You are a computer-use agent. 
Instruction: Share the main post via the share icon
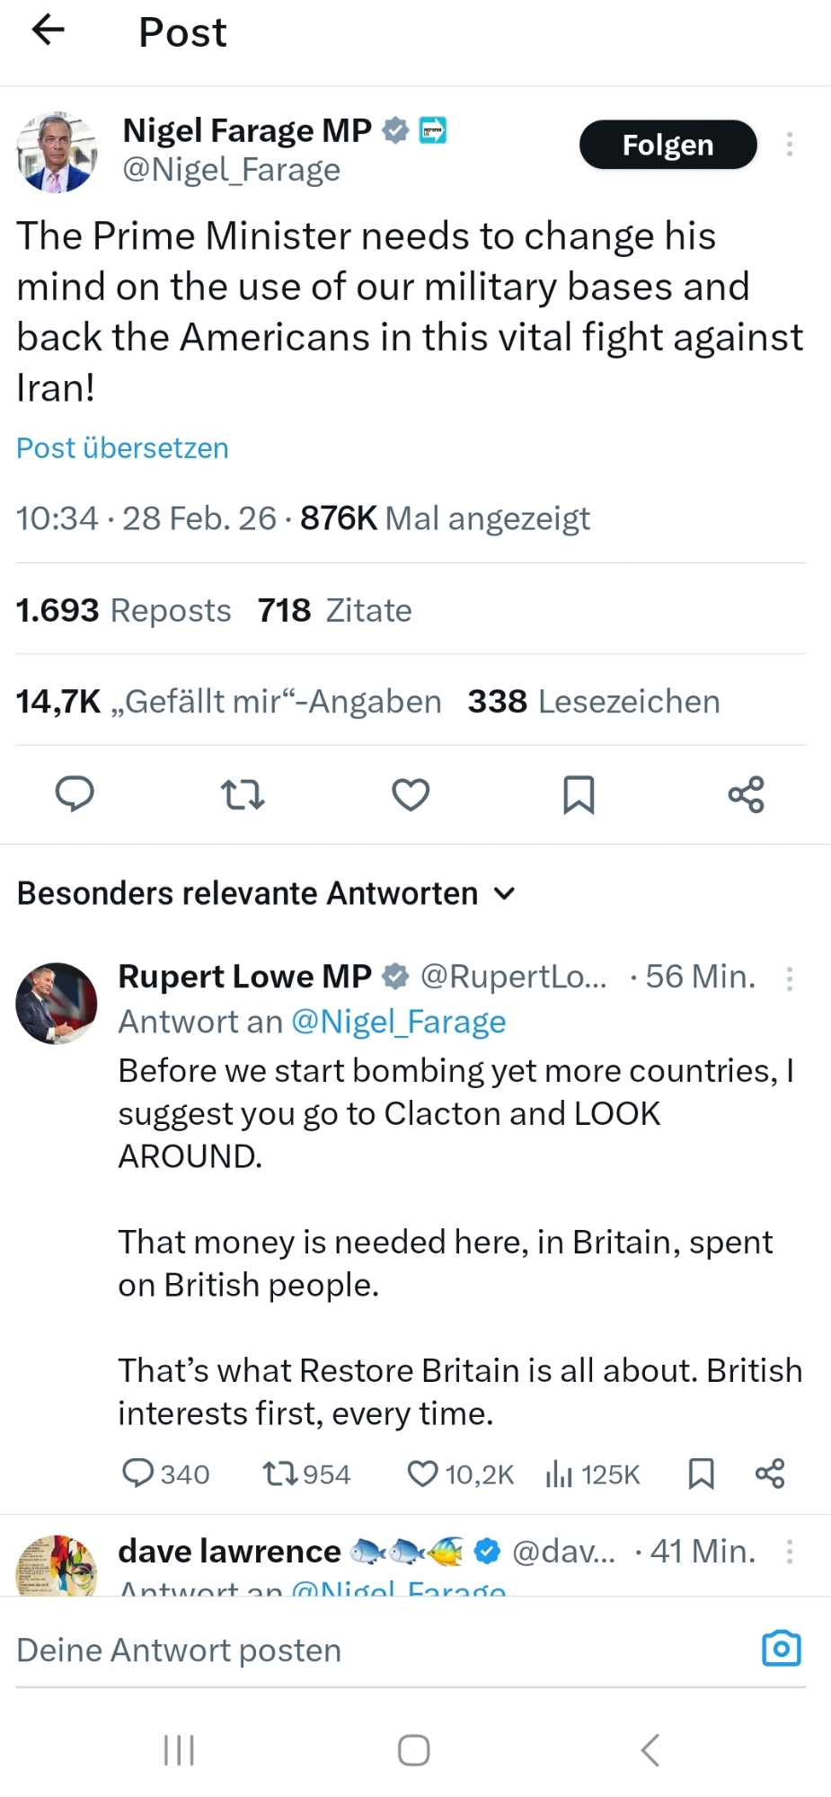click(x=746, y=794)
